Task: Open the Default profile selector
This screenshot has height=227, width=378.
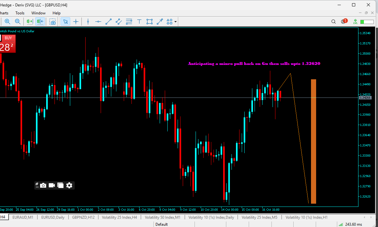Action: click(x=161, y=224)
